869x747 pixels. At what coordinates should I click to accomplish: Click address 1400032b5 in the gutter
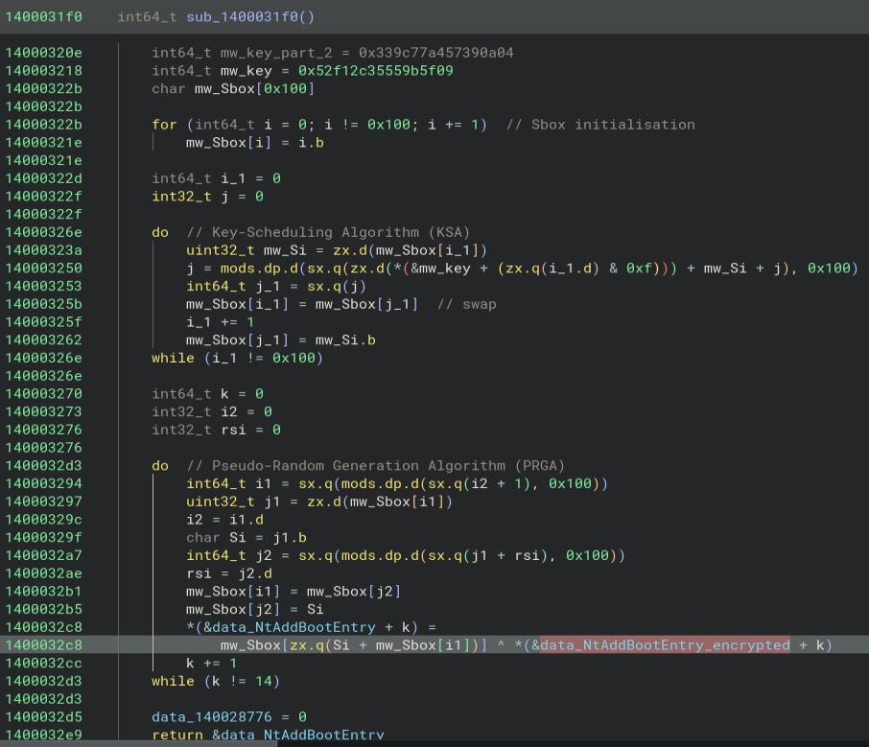click(44, 609)
